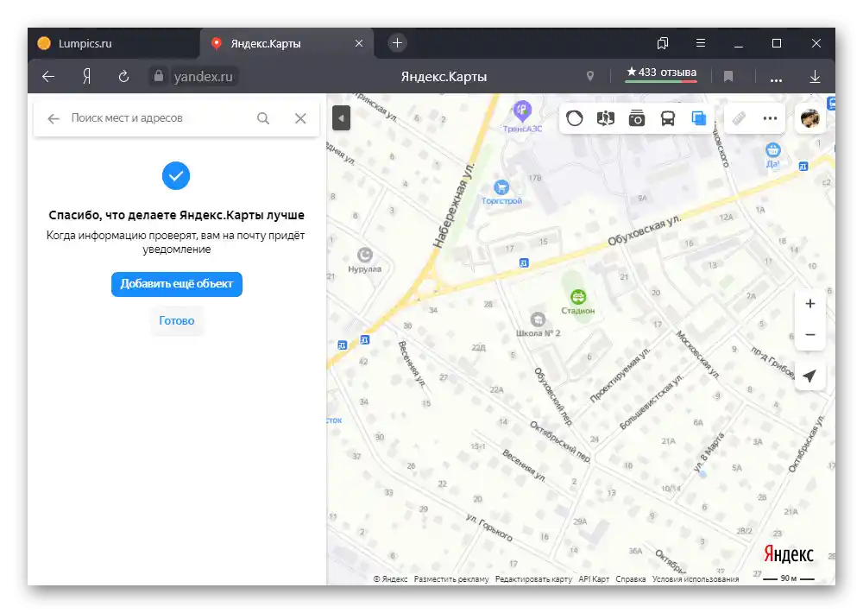The width and height of the screenshot is (863, 613).
Task: Click the Добавить ещё объект button
Action: 176,284
